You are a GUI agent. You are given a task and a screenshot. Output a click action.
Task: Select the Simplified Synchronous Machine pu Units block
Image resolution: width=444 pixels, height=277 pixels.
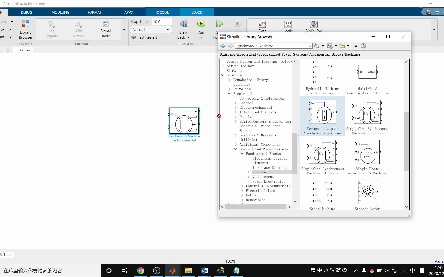coord(367,117)
